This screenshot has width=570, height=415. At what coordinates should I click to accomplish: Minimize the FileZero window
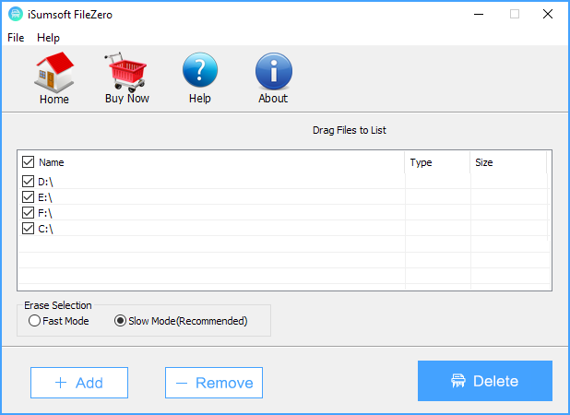point(479,14)
